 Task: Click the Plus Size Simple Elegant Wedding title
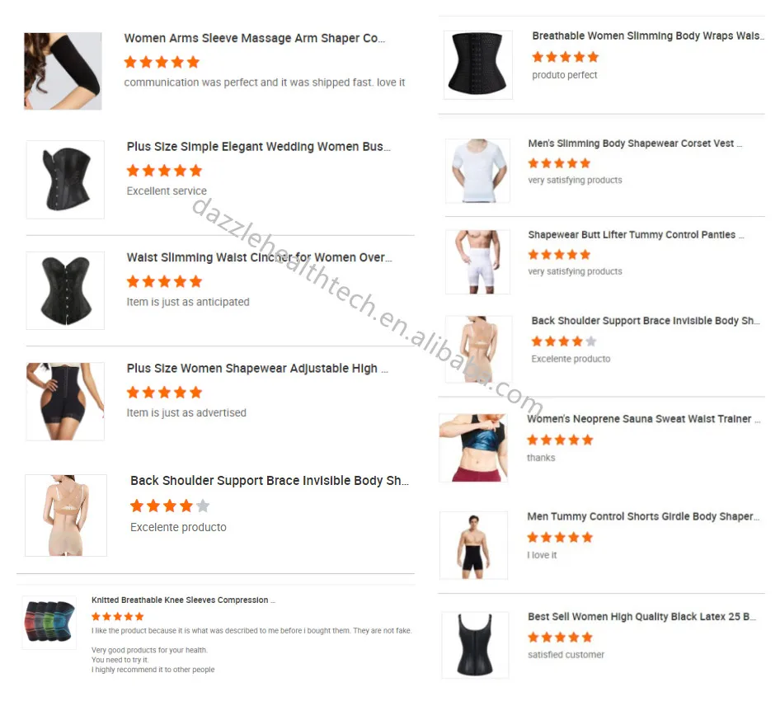[x=258, y=147]
